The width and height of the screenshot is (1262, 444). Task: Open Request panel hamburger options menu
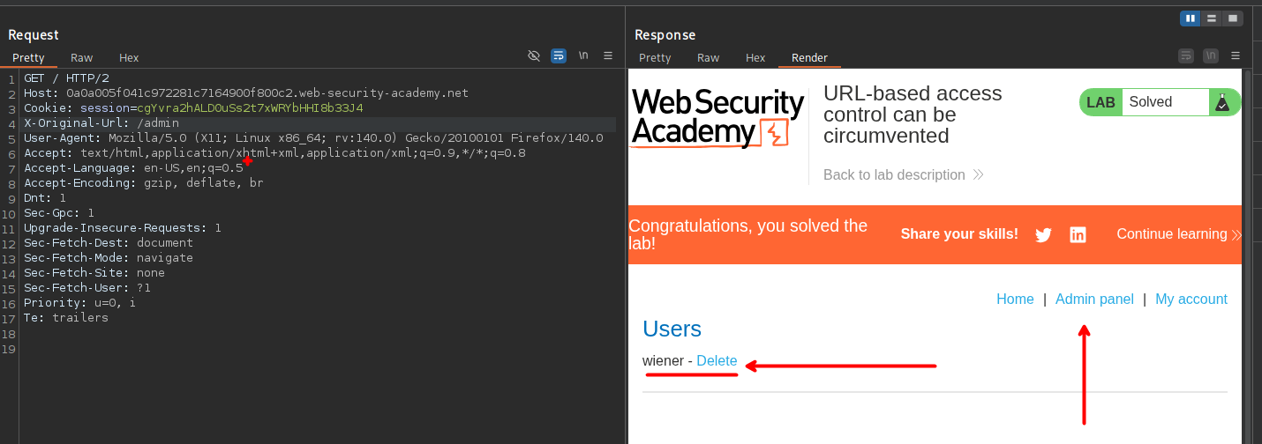click(608, 55)
